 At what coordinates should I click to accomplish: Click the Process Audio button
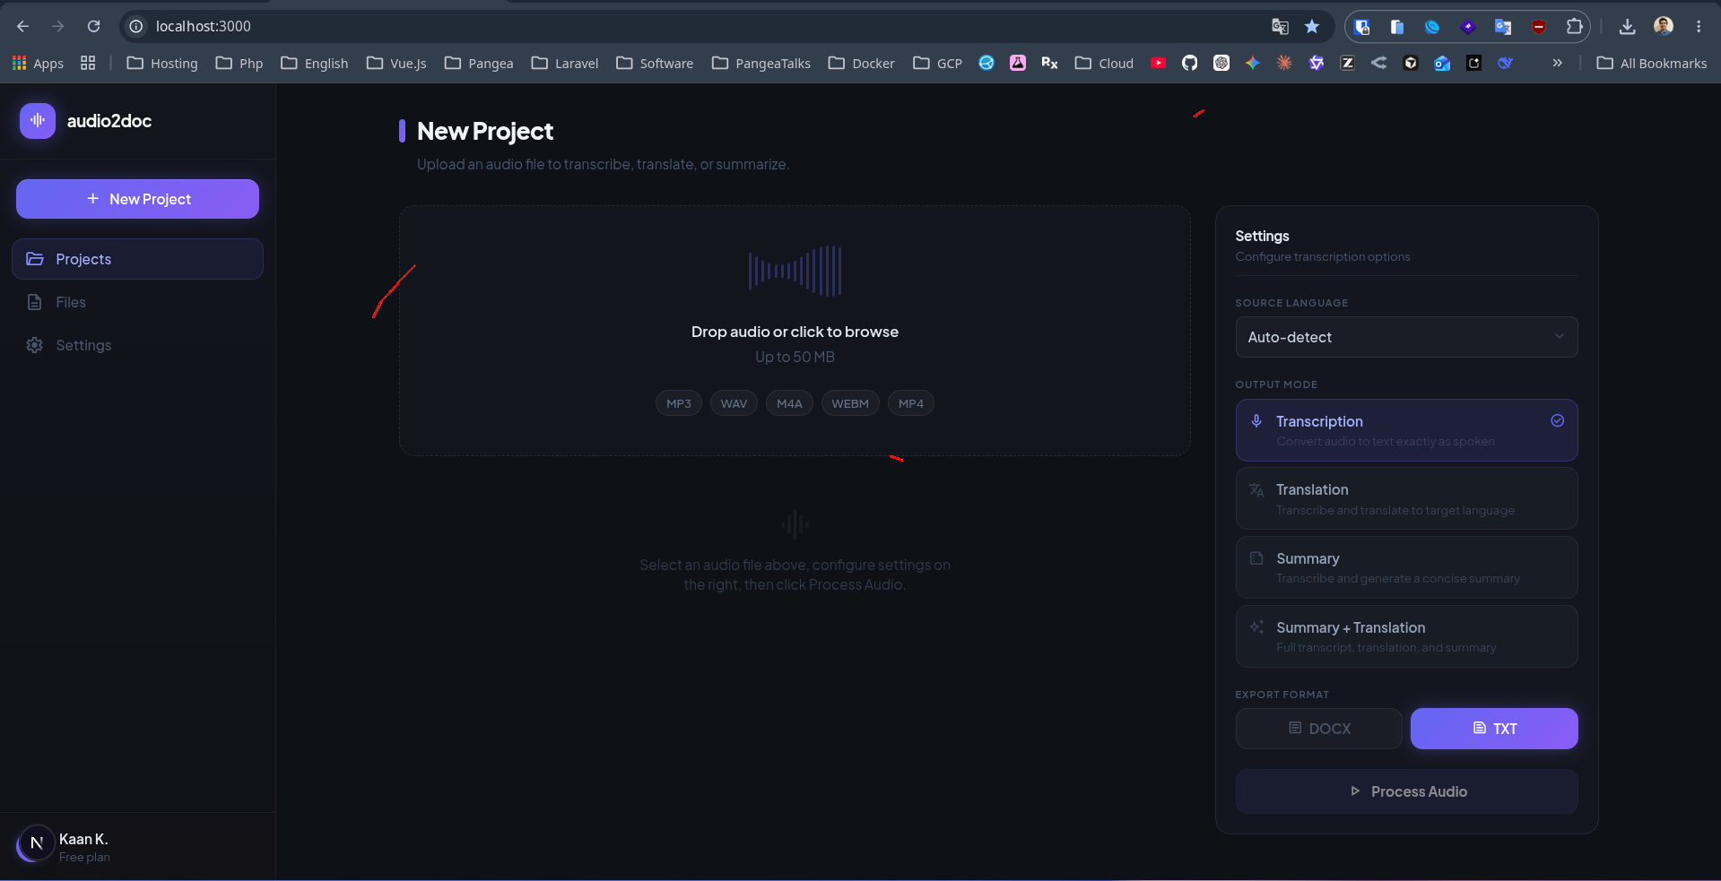pos(1406,791)
